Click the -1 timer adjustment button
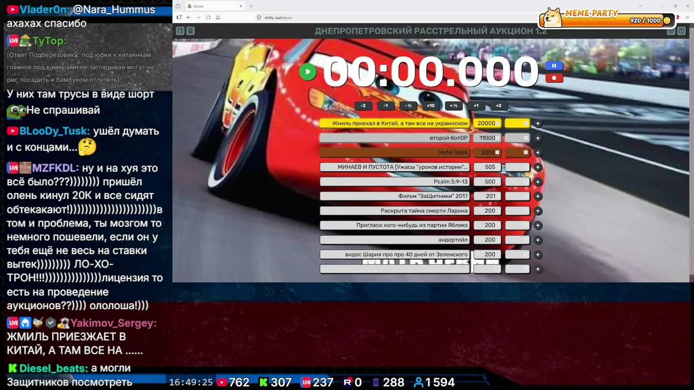Image resolution: width=694 pixels, height=390 pixels. click(385, 106)
